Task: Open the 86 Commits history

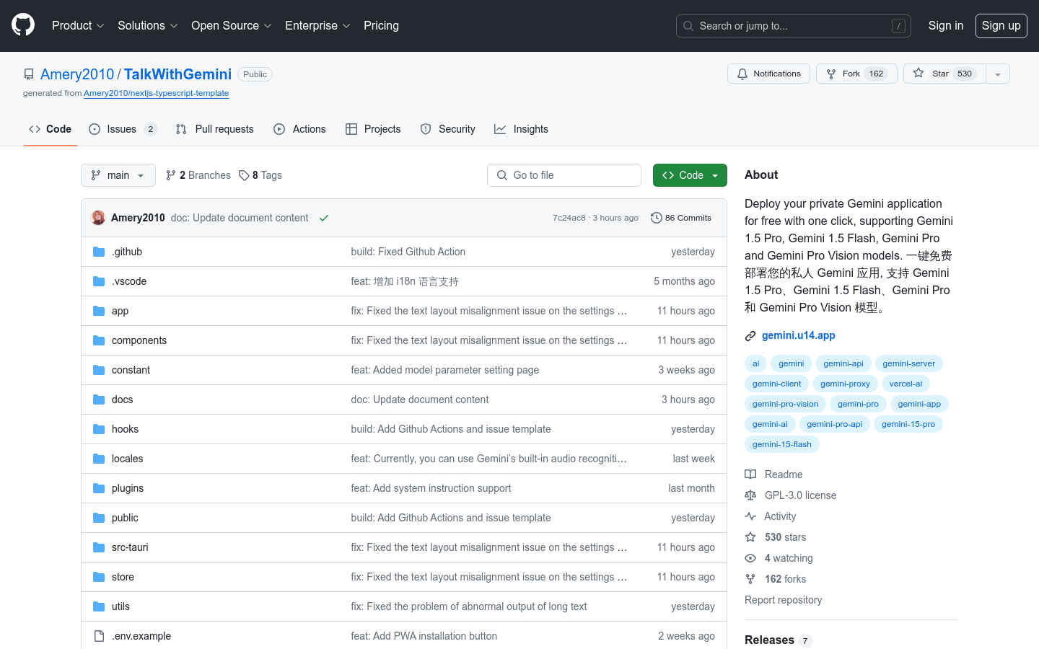Action: coord(681,218)
